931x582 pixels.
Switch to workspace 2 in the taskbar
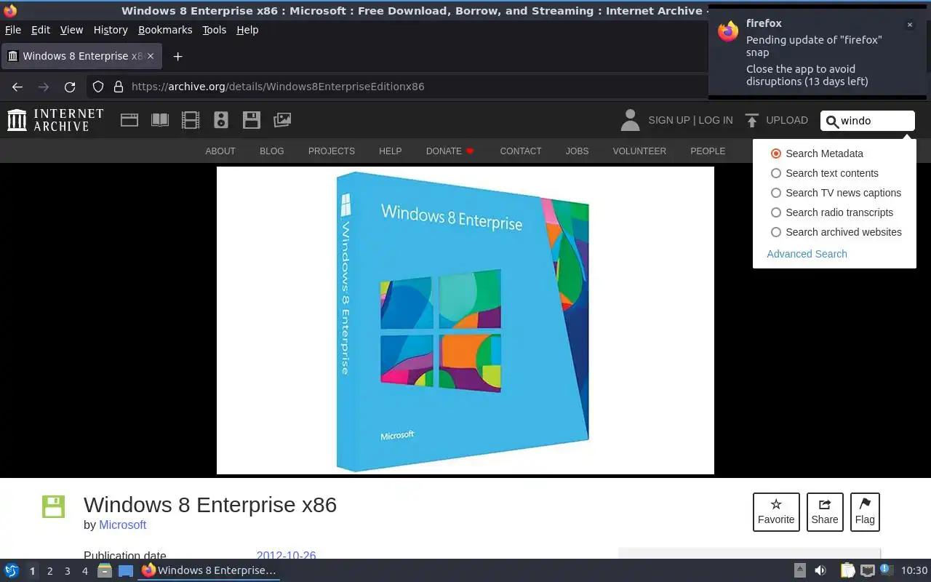50,571
